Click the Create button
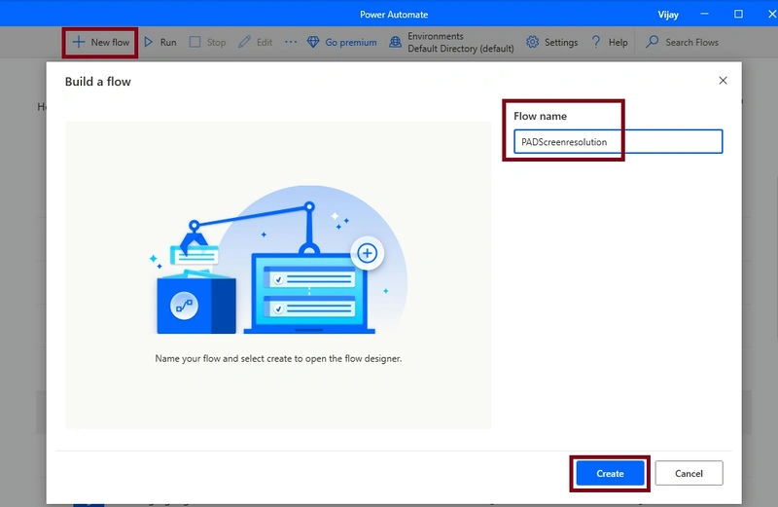 (610, 473)
